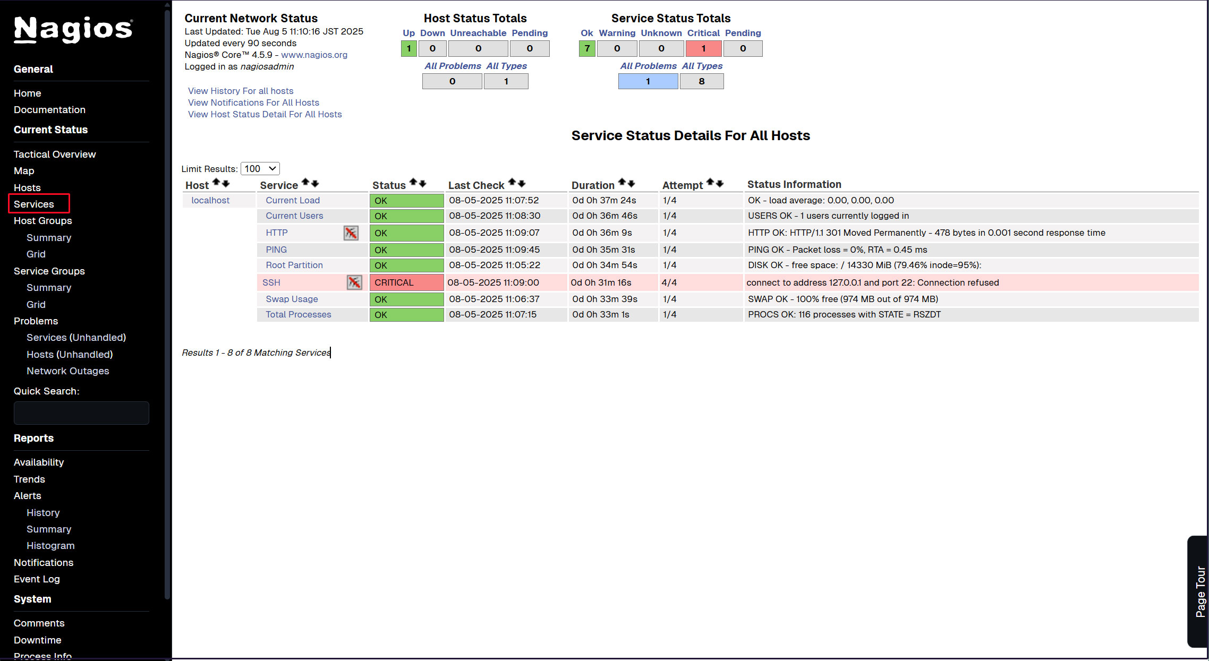Click View Host Status Detail For All Hosts
The height and width of the screenshot is (661, 1209).
pos(265,114)
